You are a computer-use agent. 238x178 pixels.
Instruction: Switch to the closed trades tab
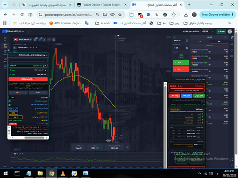tap(219, 41)
